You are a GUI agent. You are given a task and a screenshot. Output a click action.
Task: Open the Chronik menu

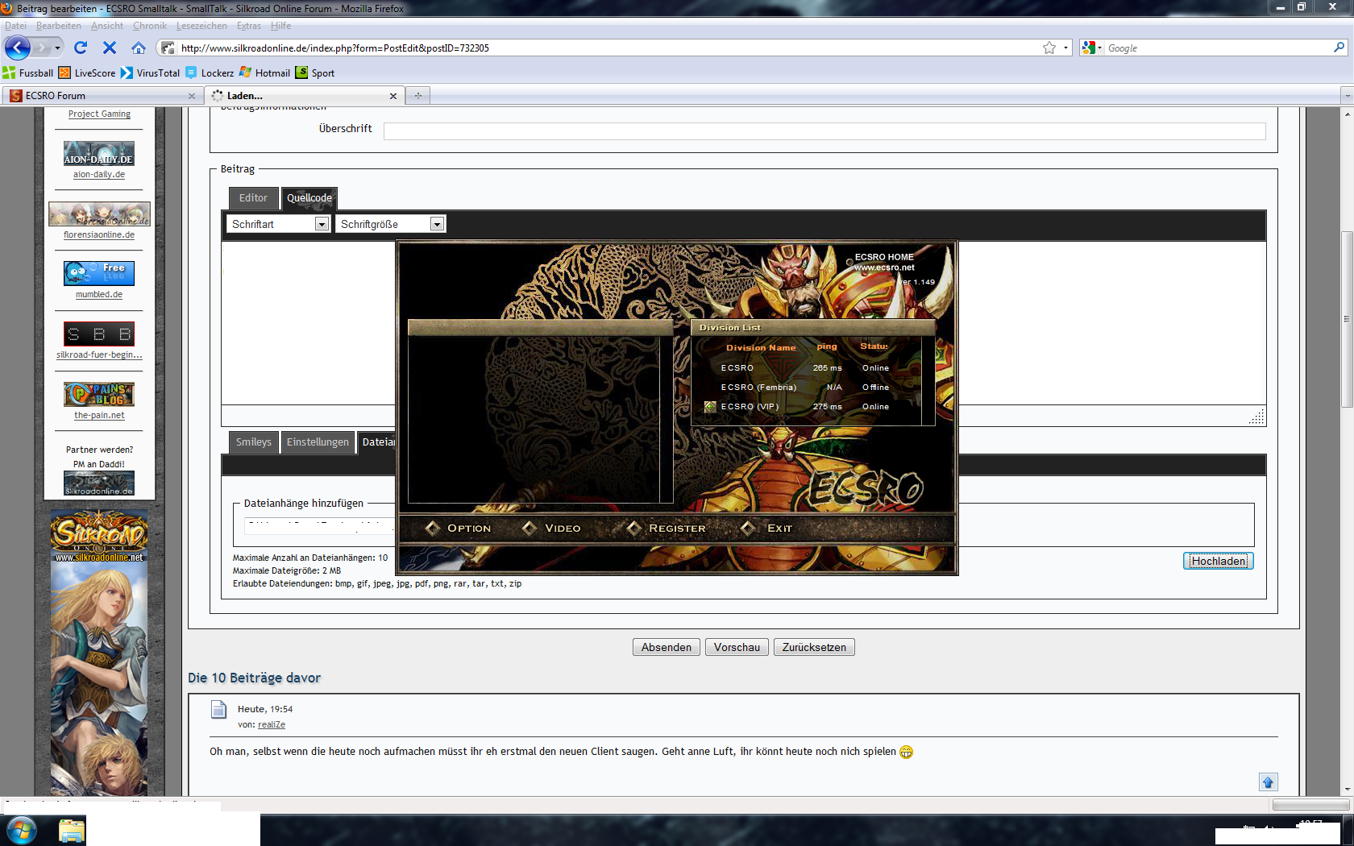149,26
